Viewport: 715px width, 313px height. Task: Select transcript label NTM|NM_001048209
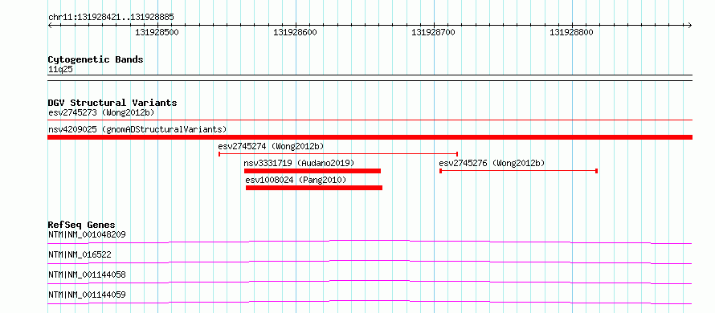tap(87, 234)
